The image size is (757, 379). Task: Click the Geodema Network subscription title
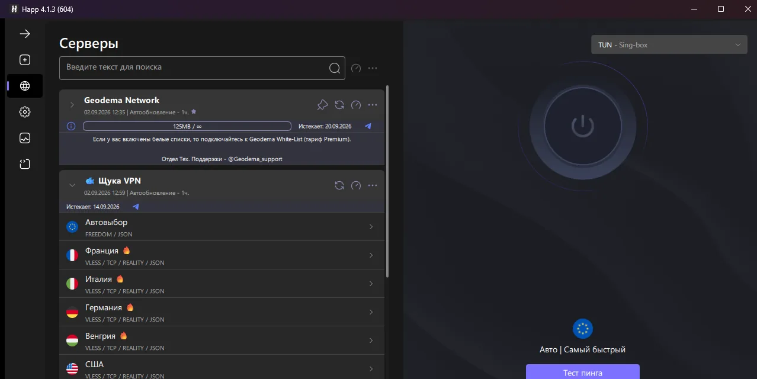[x=121, y=100]
